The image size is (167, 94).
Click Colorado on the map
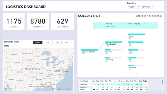point(20,72)
